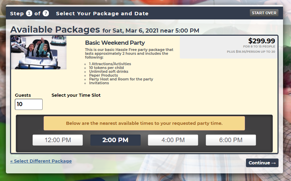Viewport: 291px width, 181px height.
Task: Click the Basic Weekend Party title
Action: pos(115,43)
